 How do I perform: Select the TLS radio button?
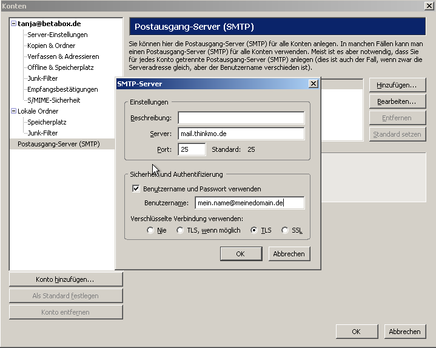pos(254,230)
